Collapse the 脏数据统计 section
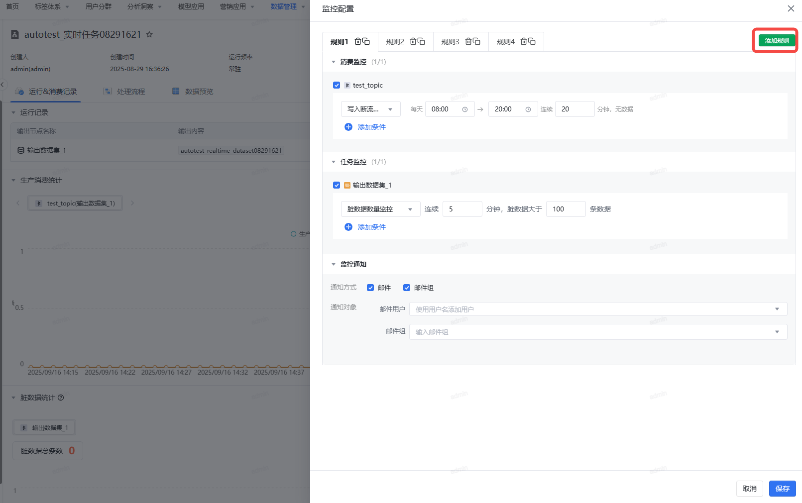The width and height of the screenshot is (802, 503). [13, 398]
